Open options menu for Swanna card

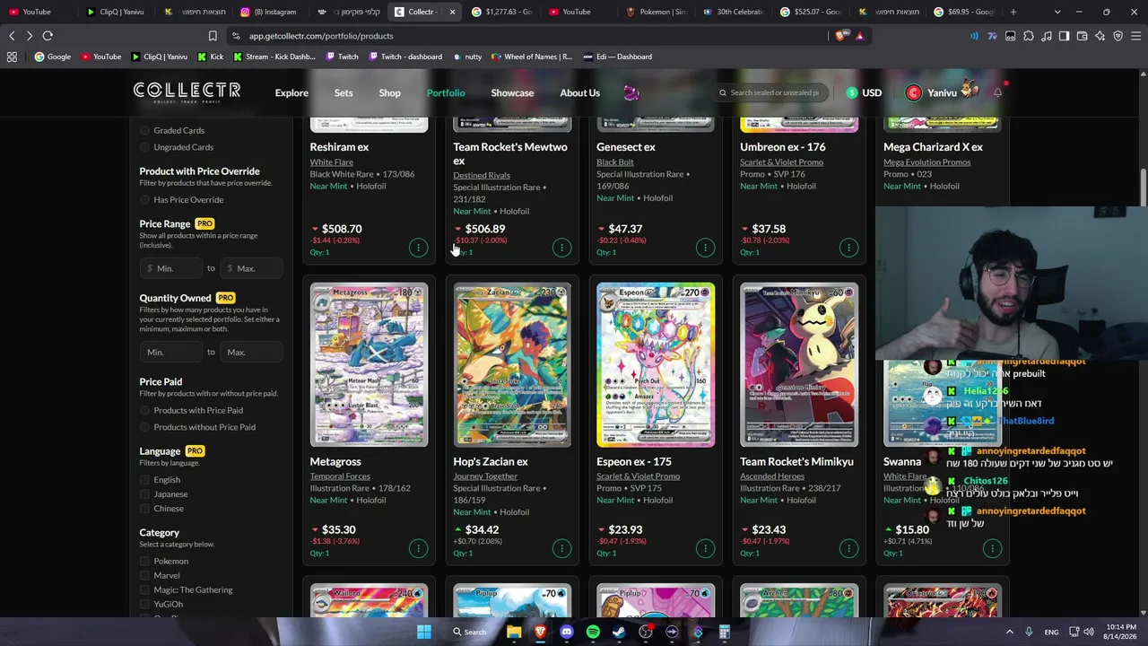992,548
